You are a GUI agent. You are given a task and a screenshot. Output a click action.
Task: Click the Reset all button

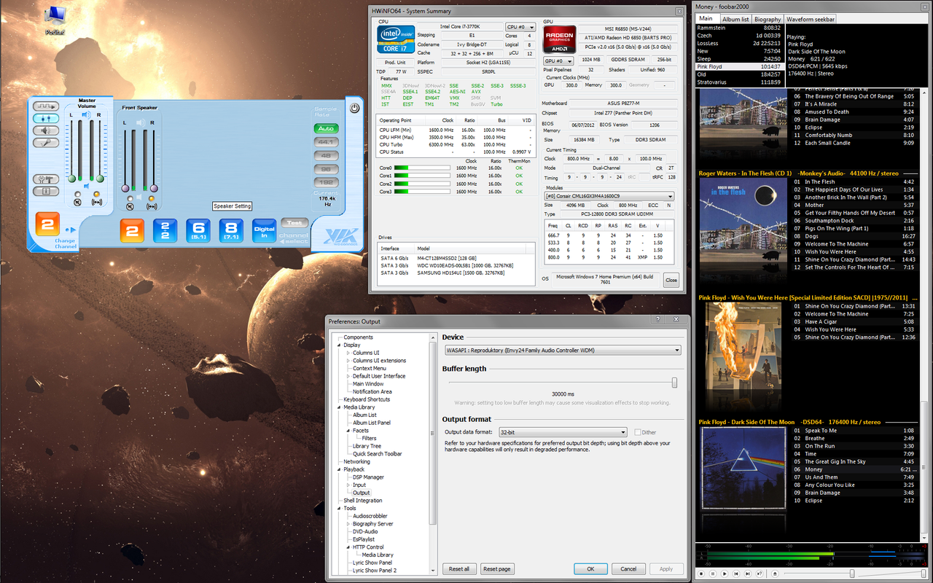pyautogui.click(x=459, y=568)
